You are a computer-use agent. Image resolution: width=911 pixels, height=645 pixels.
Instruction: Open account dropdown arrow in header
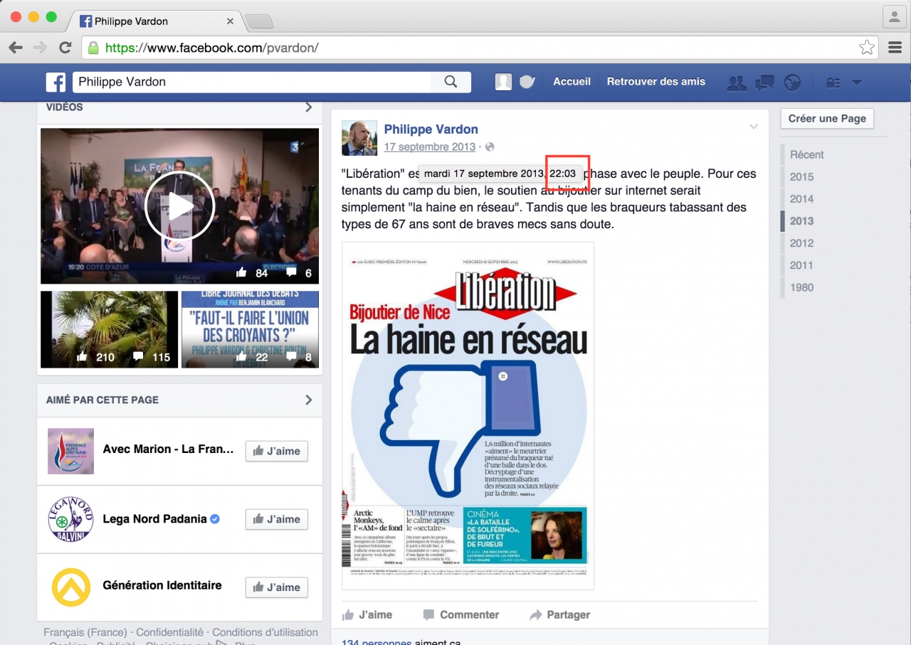point(857,82)
